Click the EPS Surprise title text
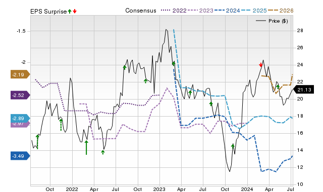This screenshot has height=192, width=323. tap(48, 12)
